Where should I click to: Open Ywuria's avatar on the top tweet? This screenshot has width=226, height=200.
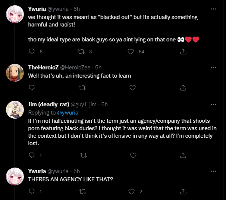(x=15, y=14)
